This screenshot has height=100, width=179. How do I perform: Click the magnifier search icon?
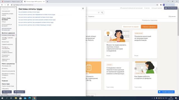(x=102, y=12)
